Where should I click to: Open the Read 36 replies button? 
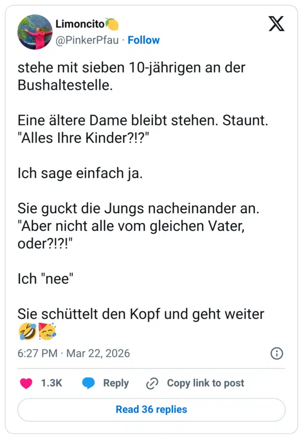click(151, 410)
